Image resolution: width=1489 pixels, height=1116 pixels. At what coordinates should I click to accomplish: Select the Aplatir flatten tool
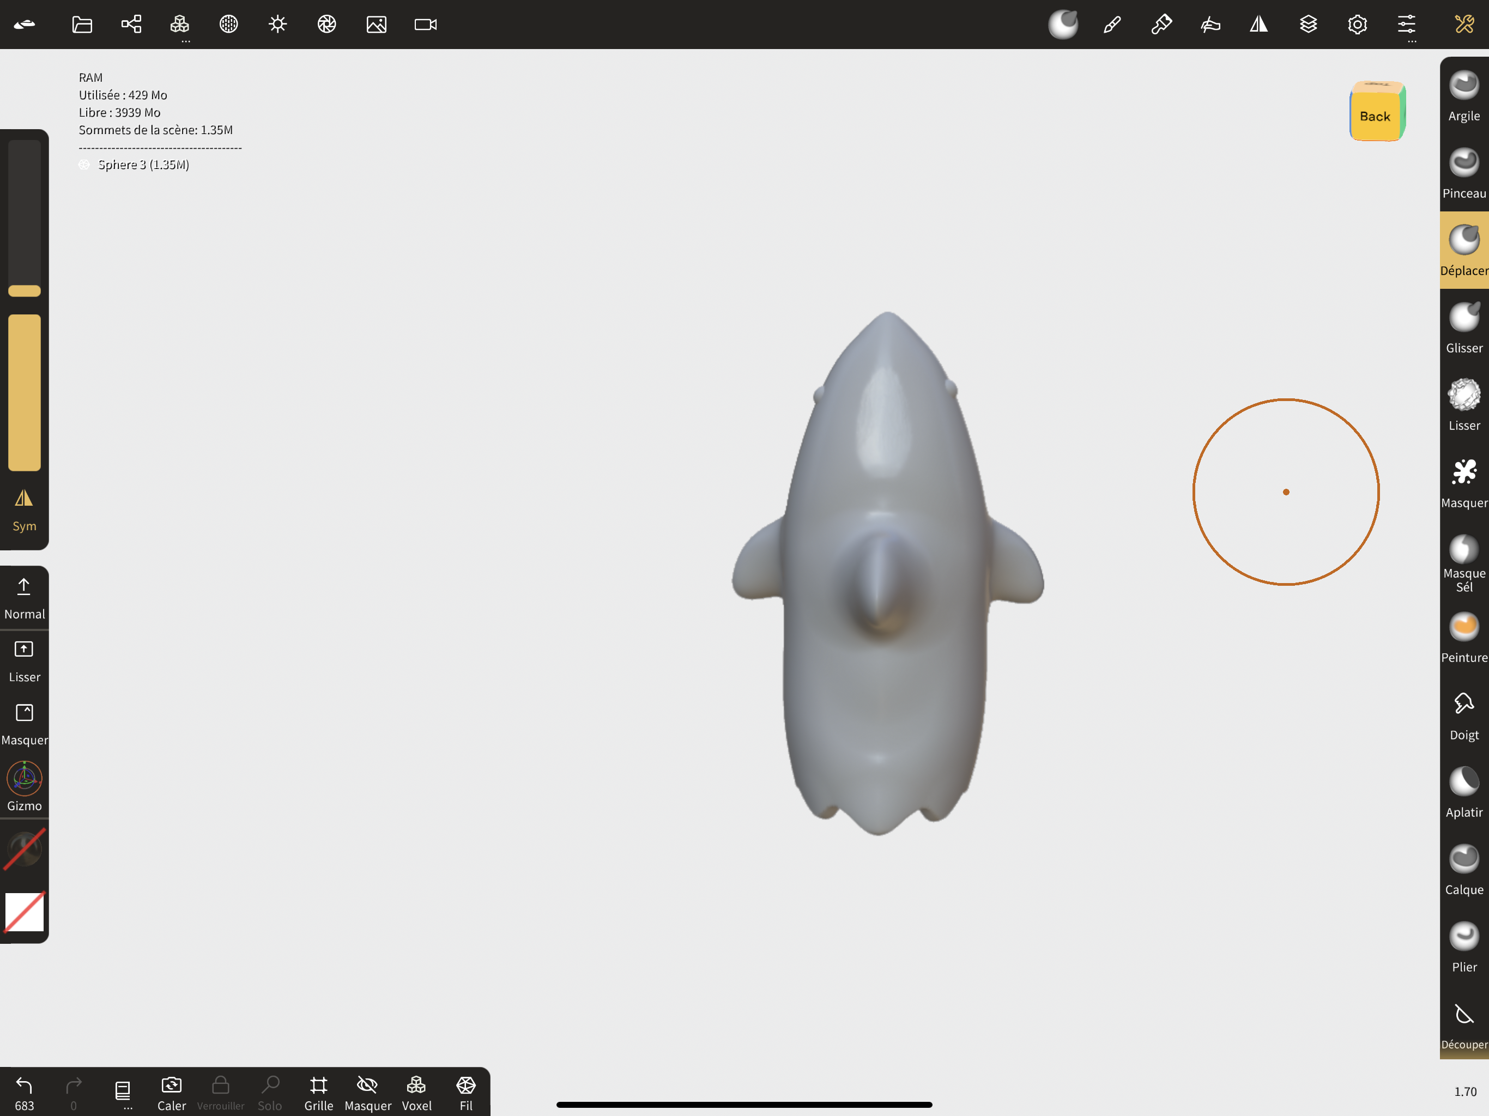click(1463, 793)
